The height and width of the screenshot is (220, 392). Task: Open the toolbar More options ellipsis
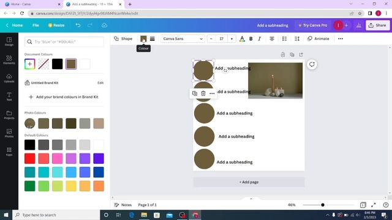click(341, 38)
